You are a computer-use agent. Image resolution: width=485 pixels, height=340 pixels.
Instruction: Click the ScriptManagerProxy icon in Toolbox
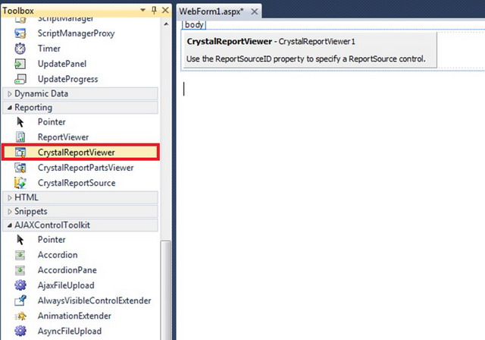click(20, 33)
